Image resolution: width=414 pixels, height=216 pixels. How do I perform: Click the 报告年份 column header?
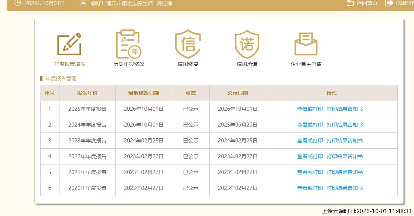pyautogui.click(x=88, y=93)
